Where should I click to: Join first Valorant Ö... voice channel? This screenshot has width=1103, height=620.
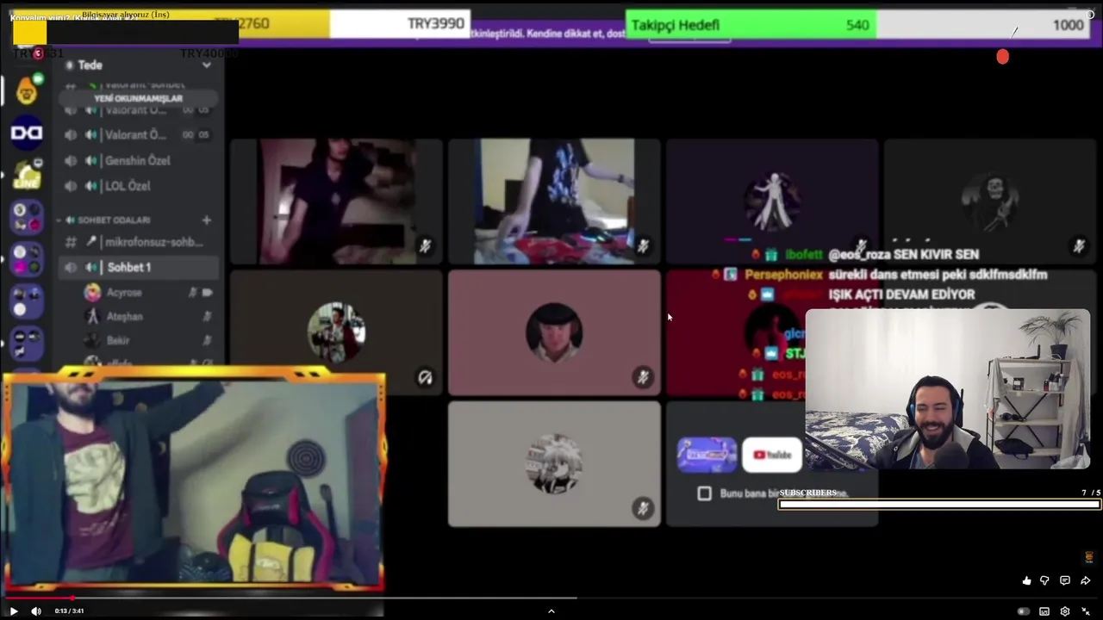click(x=138, y=110)
